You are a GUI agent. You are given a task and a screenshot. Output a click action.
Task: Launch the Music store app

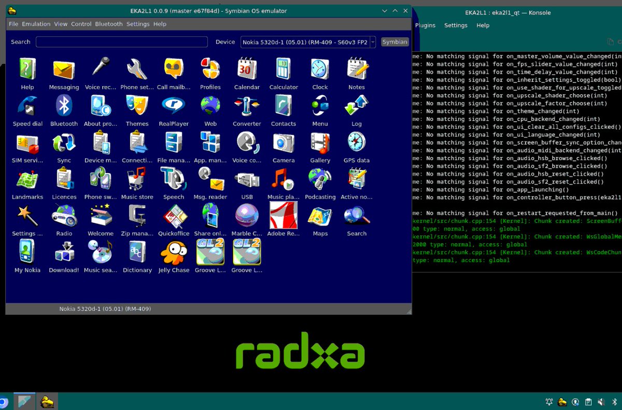137,179
